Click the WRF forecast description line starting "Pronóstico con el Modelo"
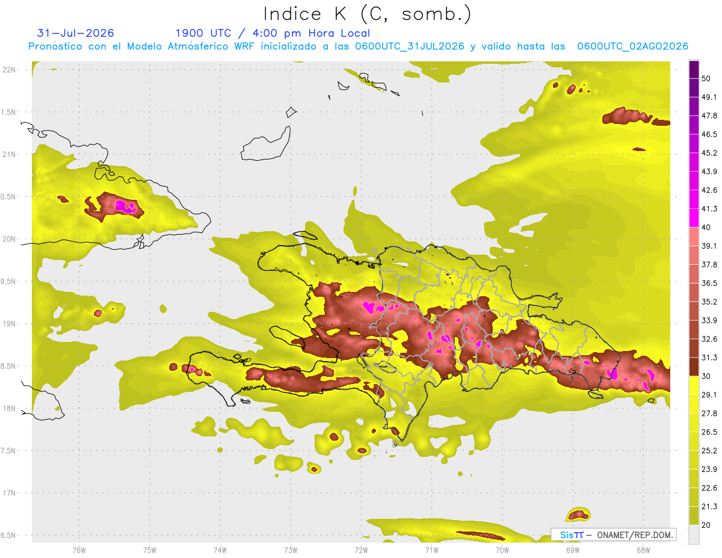 coord(358,46)
